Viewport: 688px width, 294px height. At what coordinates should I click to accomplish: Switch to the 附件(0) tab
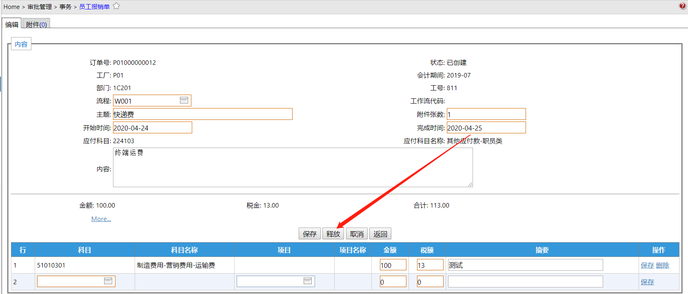tap(36, 24)
